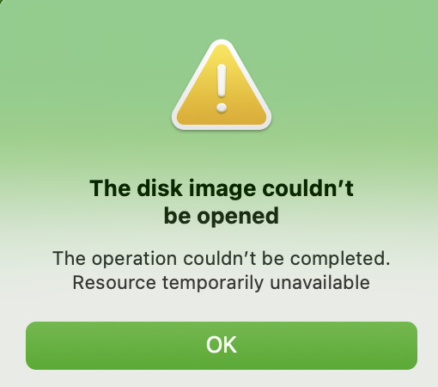Screen dimensions: 438x387
Task: Click the word "unavailable" in the message
Action: [x=320, y=283]
